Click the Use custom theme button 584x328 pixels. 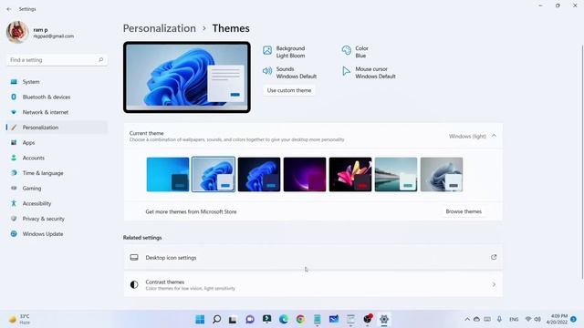pos(289,90)
